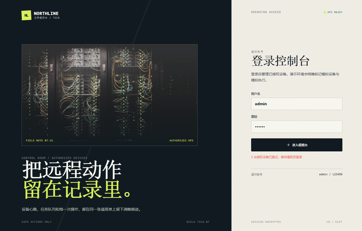Viewport: 362px width, 231px height.
Task: Click the server rack photo
Action: [110, 95]
